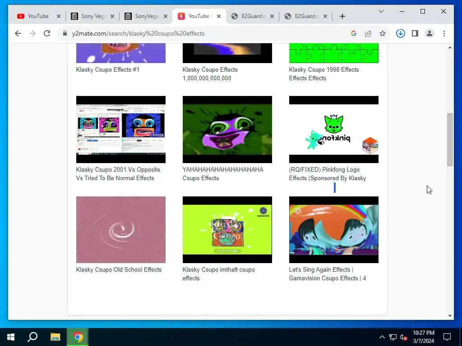Click the 2001 Vs Opposite thumbnail
Image resolution: width=462 pixels, height=346 pixels.
tap(121, 129)
